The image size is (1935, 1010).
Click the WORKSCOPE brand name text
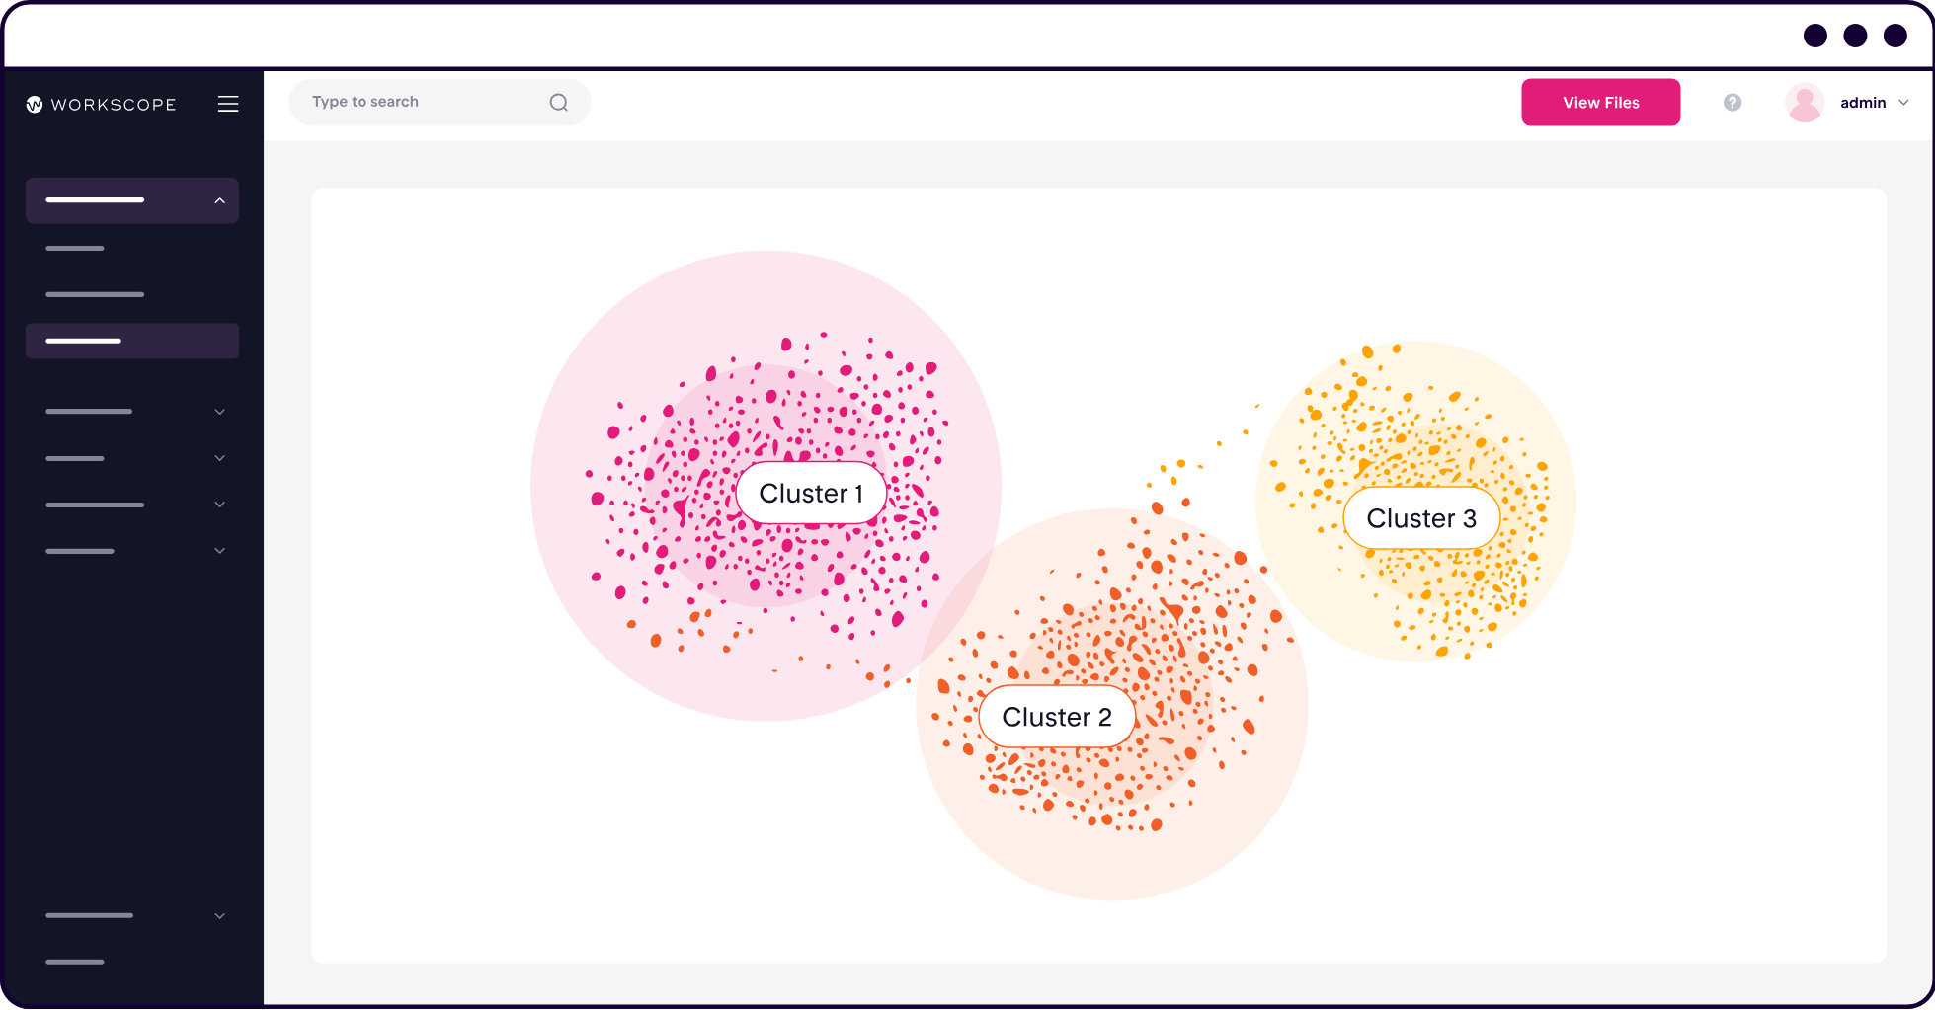[x=114, y=105]
